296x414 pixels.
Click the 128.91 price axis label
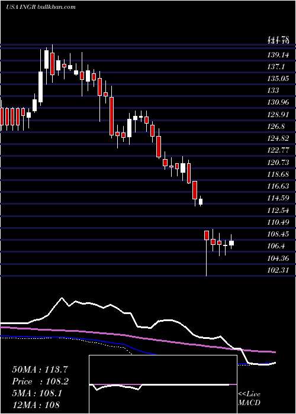(279, 115)
